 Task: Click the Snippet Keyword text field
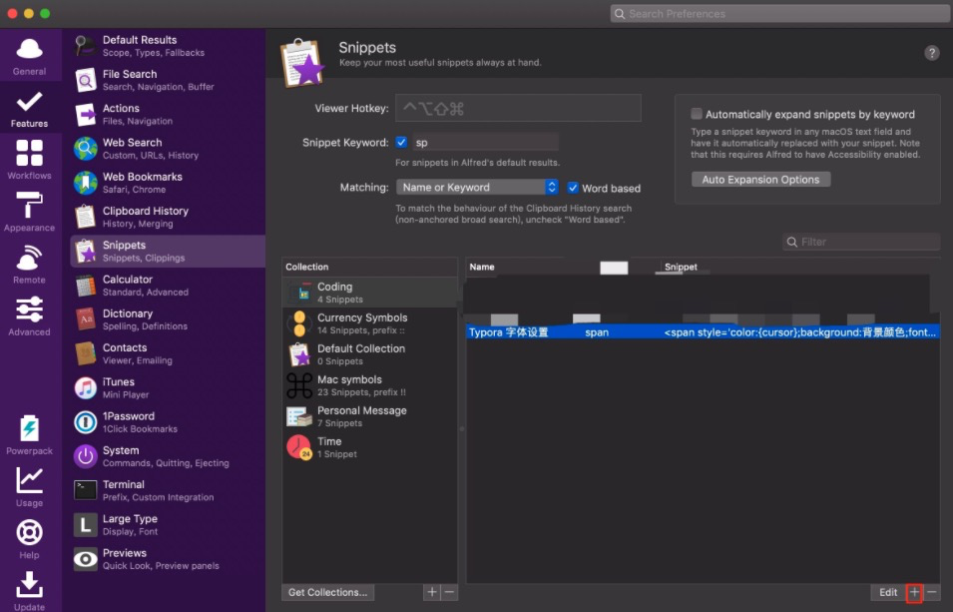(485, 143)
